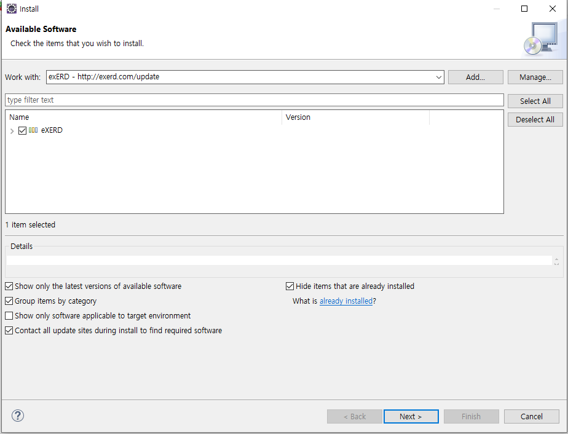568x434 pixels.
Task: Click the Name column header
Action: [x=143, y=117]
